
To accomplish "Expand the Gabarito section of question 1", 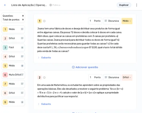I will [x=44, y=58].
